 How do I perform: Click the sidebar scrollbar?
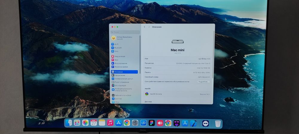(x=140, y=54)
